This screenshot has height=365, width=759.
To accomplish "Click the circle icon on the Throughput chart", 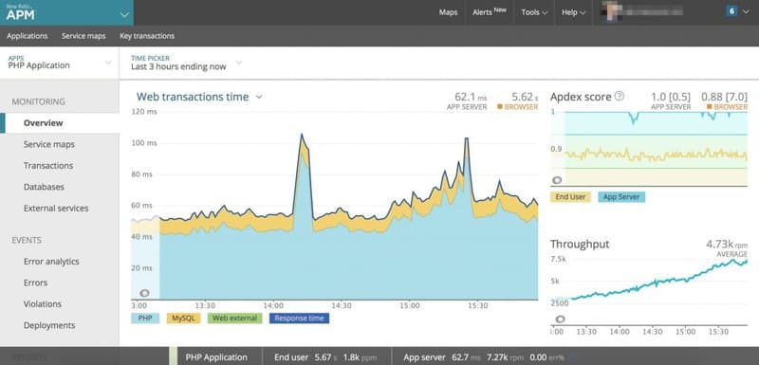I will [560, 319].
